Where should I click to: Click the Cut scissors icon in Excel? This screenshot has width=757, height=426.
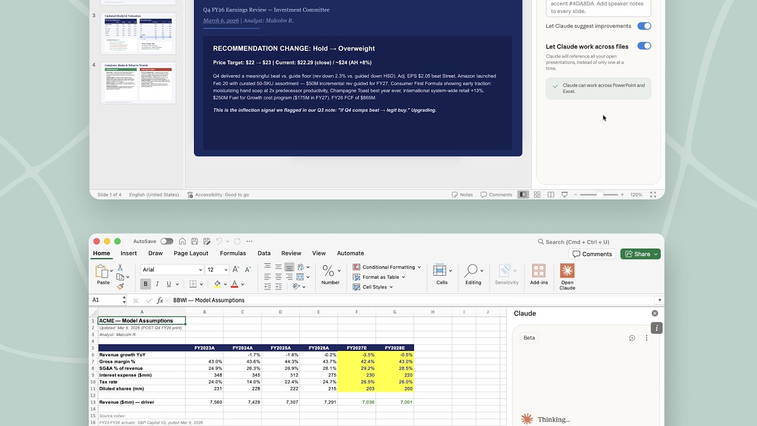[x=120, y=267]
